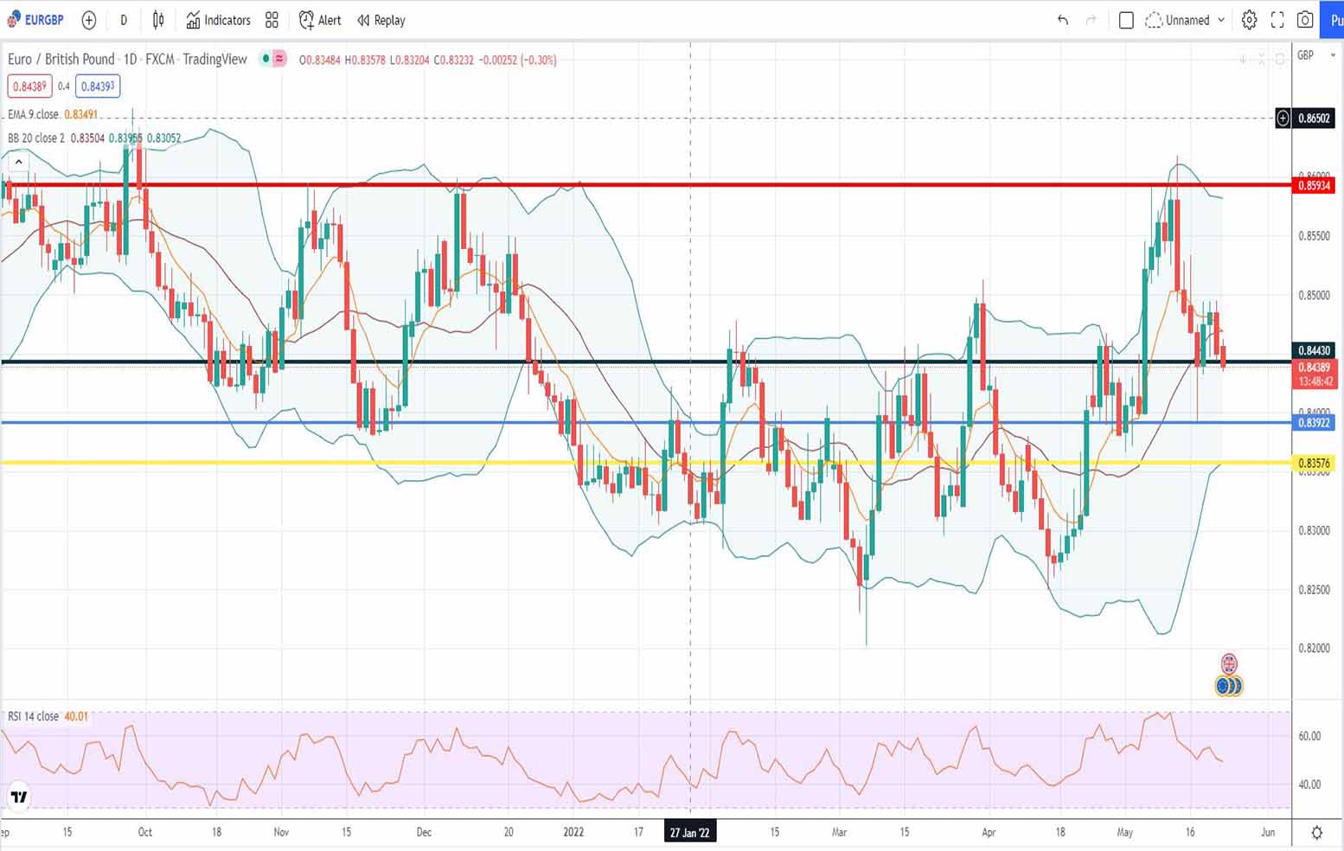Collapse the indicator legend with arrow
Image resolution: width=1344 pixels, height=851 pixels.
18,162
